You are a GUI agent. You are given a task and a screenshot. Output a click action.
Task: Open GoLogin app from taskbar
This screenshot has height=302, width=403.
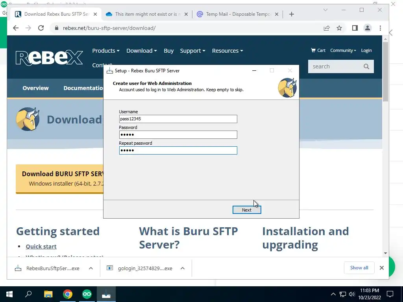point(87,294)
